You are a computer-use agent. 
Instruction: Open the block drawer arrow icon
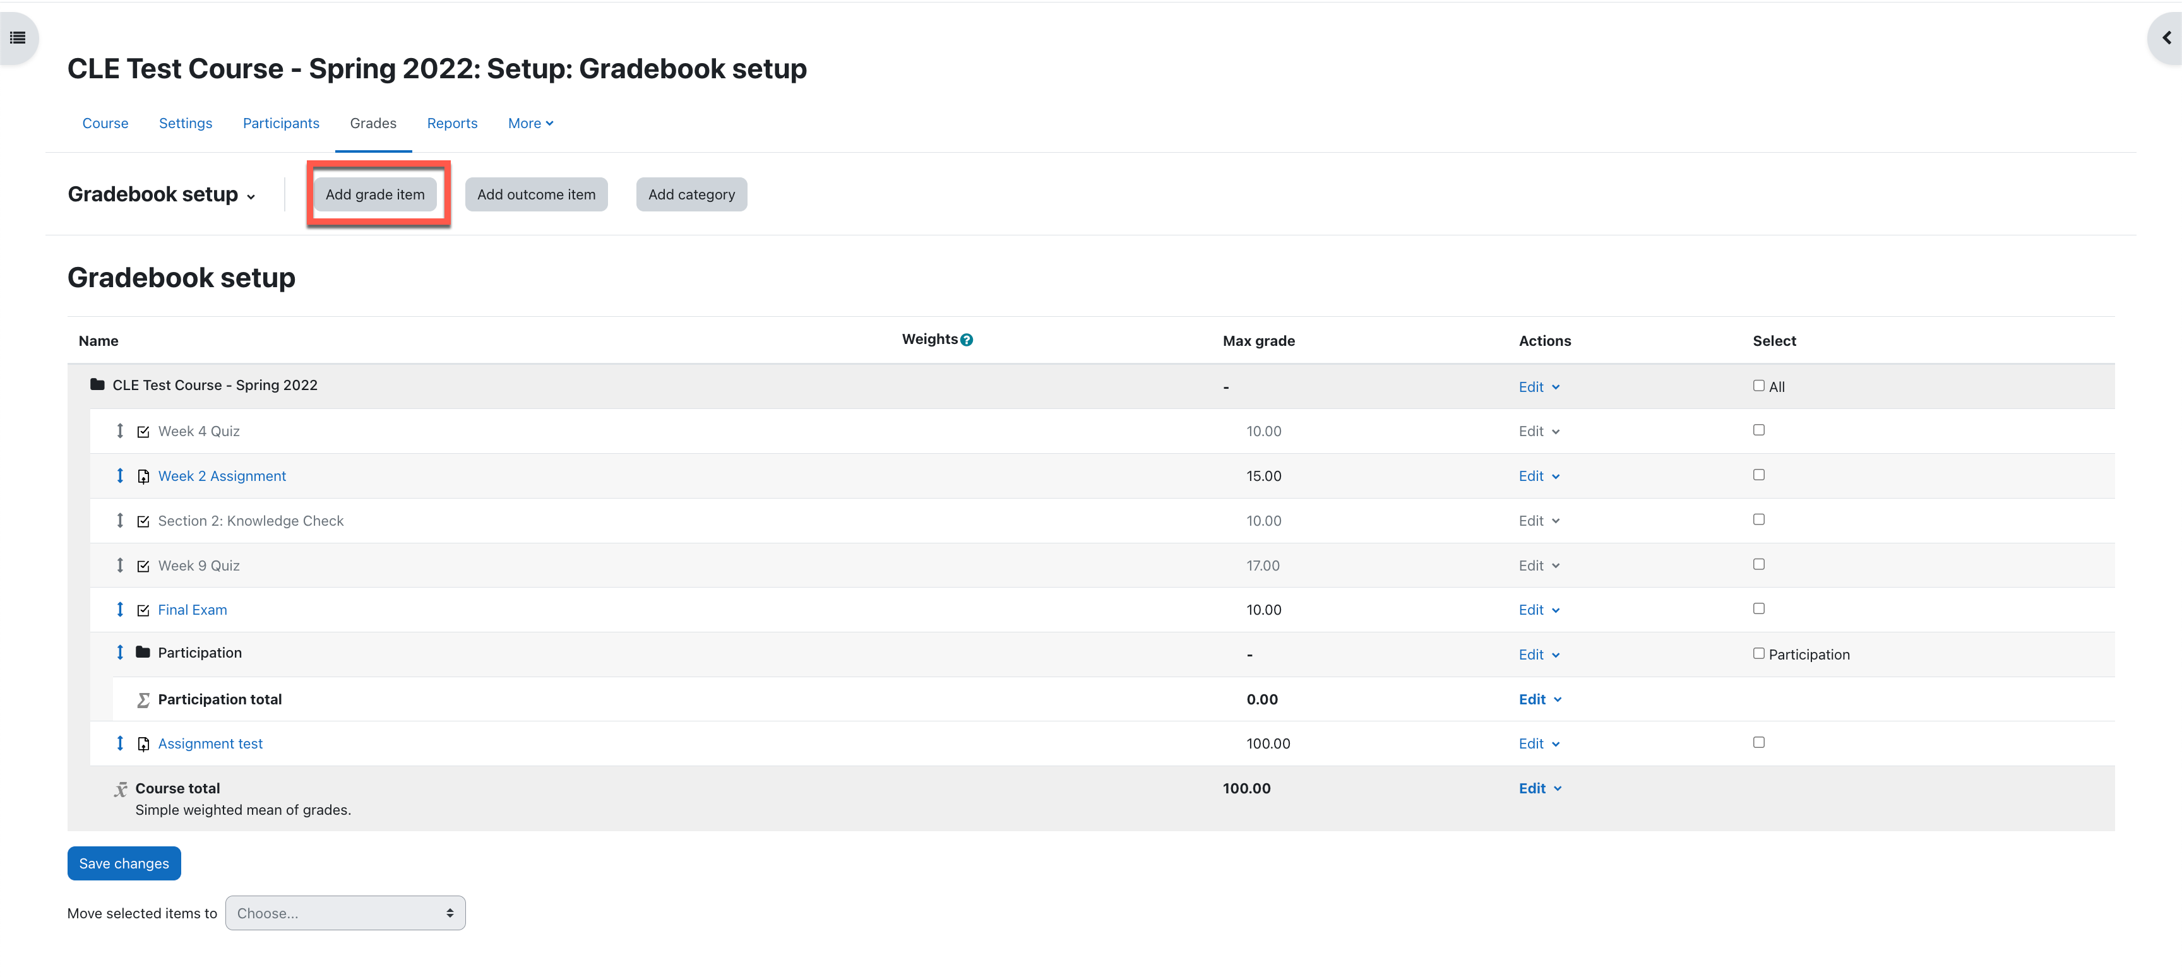[x=2166, y=37]
